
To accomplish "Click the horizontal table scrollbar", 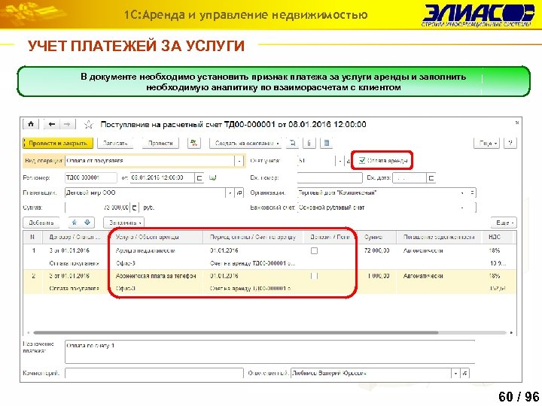I will click(x=236, y=333).
